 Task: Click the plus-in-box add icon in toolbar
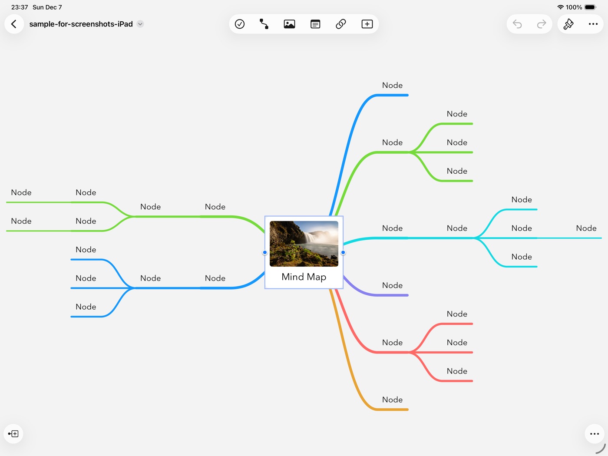tap(367, 24)
